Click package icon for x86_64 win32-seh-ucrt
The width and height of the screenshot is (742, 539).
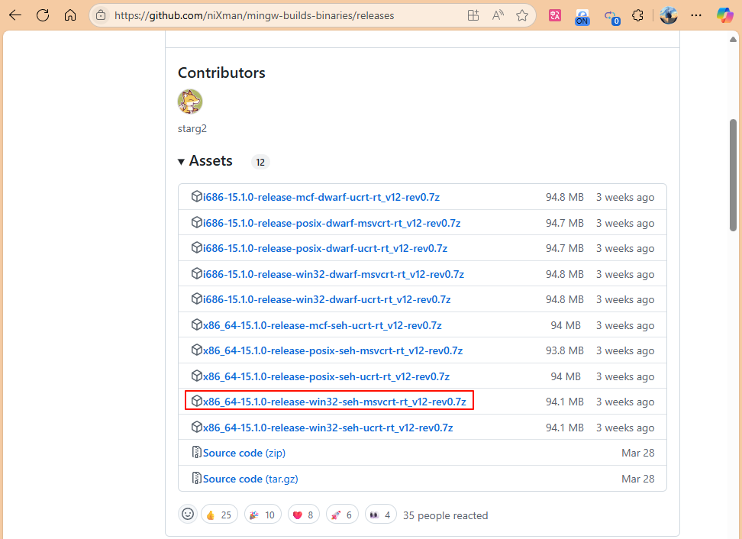(x=196, y=427)
